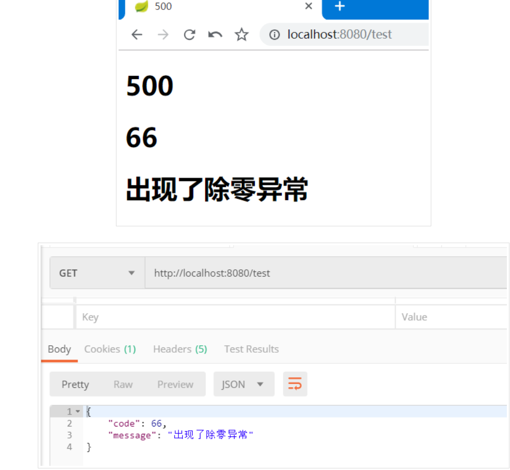Collapse the JSON object at line 1
This screenshot has width=510, height=470.
pos(78,411)
